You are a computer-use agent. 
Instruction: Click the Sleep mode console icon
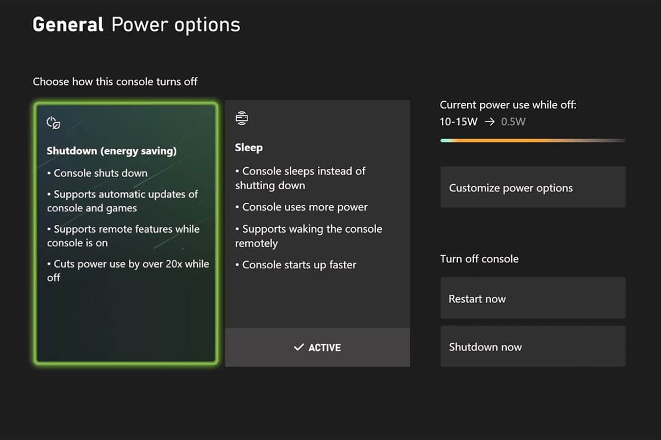(241, 118)
